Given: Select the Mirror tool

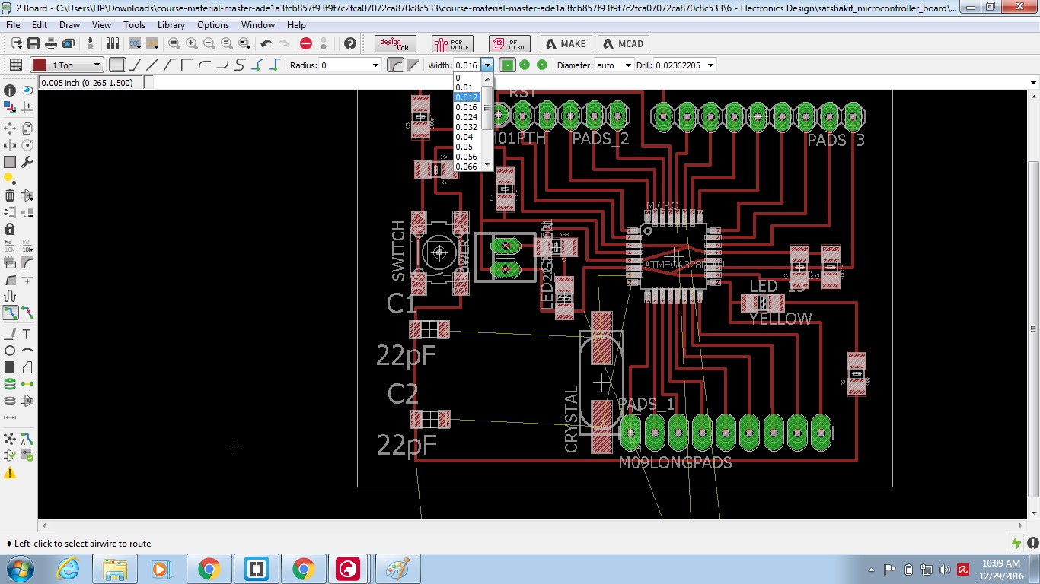Looking at the screenshot, I should (x=10, y=144).
